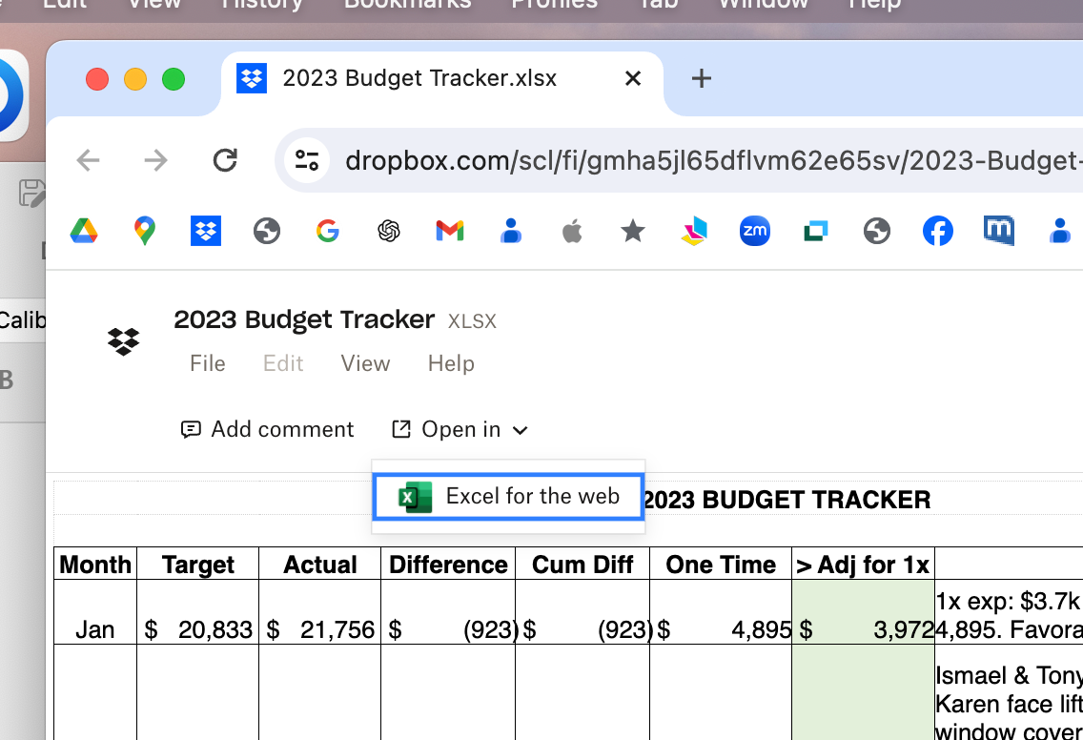Open the Google Maps bookmark
Screen dimensions: 1083x740
145,231
